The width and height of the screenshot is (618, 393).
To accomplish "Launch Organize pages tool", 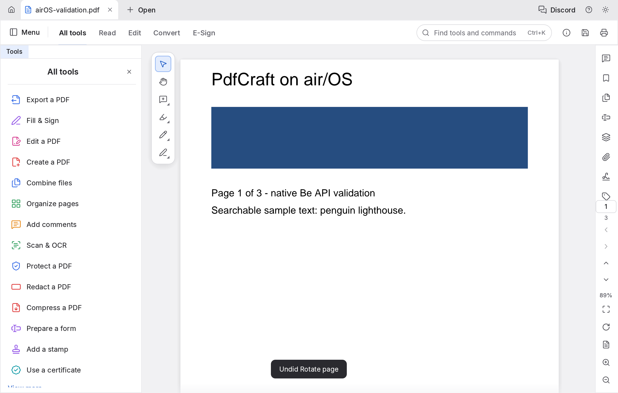I will click(x=72, y=204).
